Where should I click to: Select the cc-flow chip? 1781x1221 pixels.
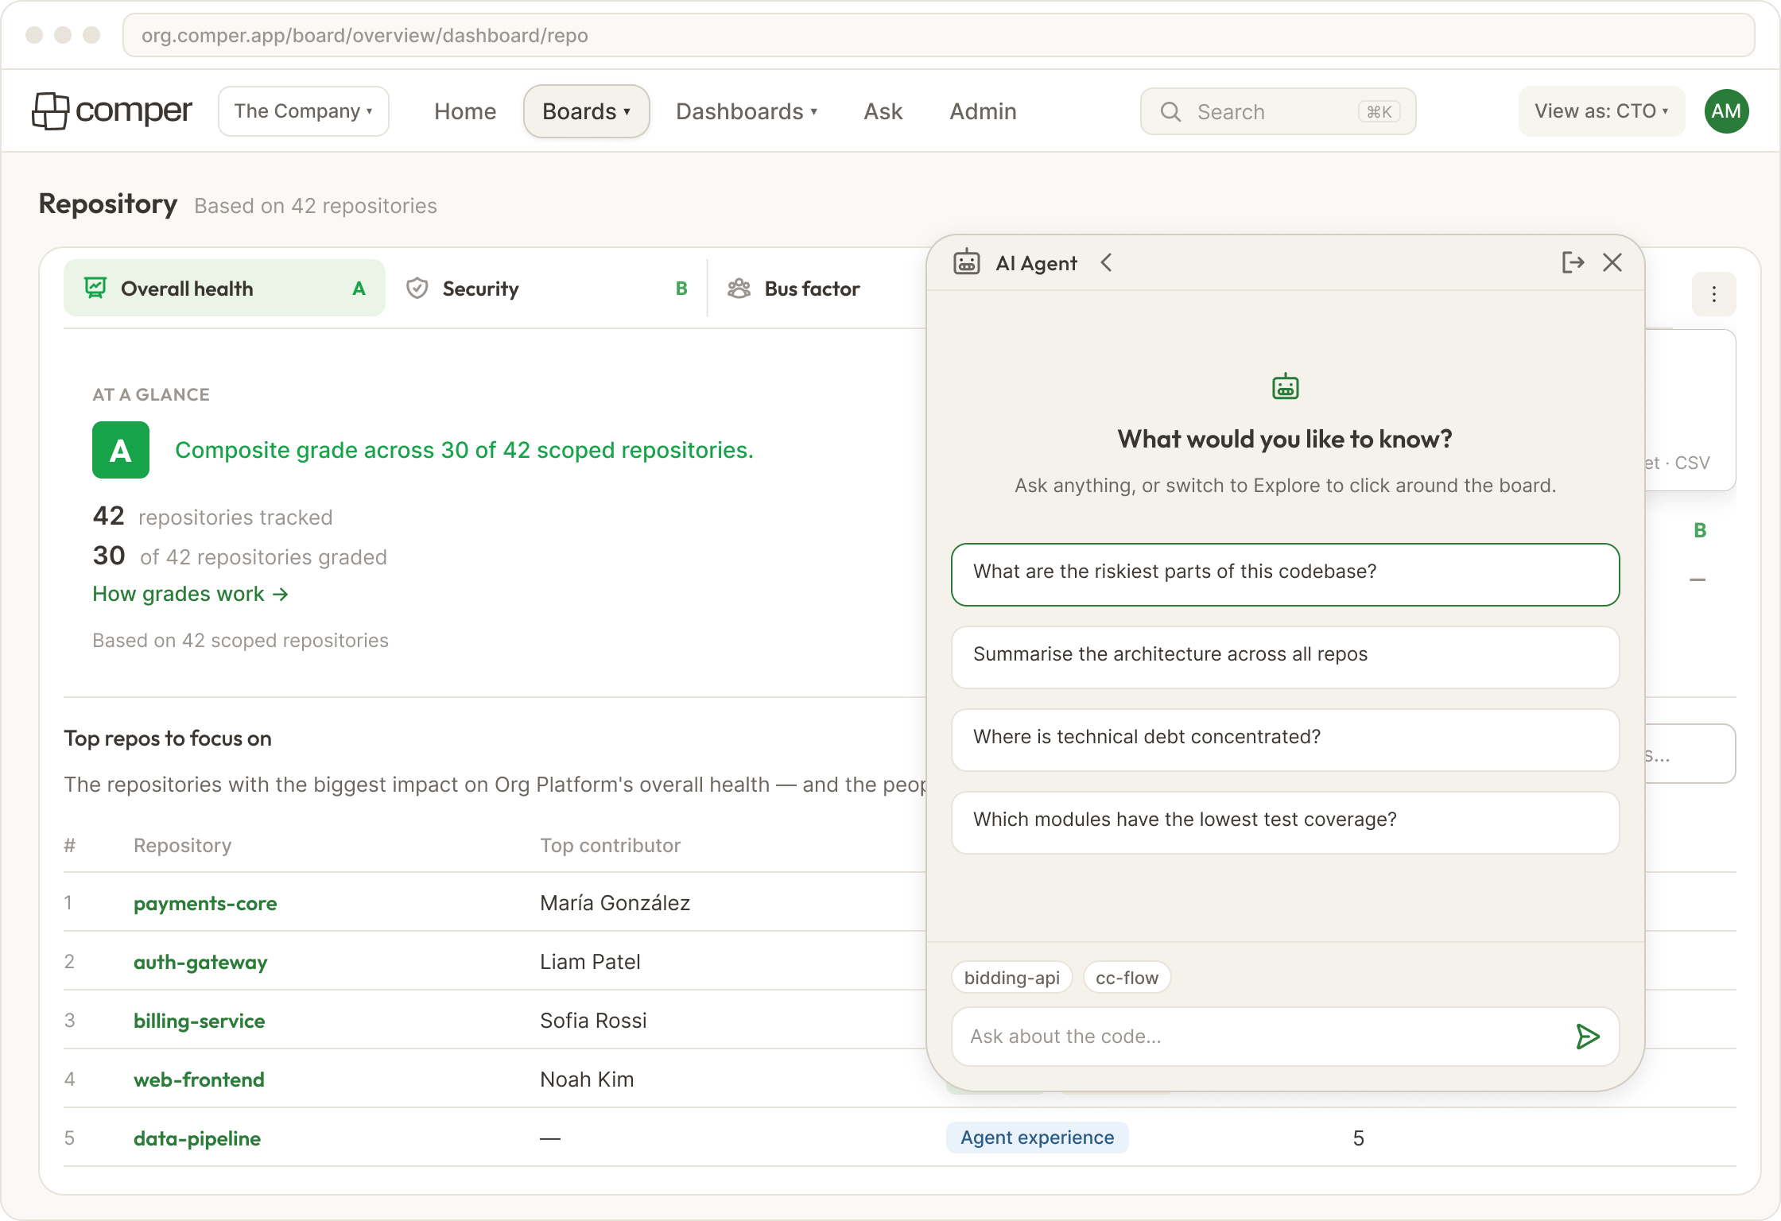tap(1127, 978)
